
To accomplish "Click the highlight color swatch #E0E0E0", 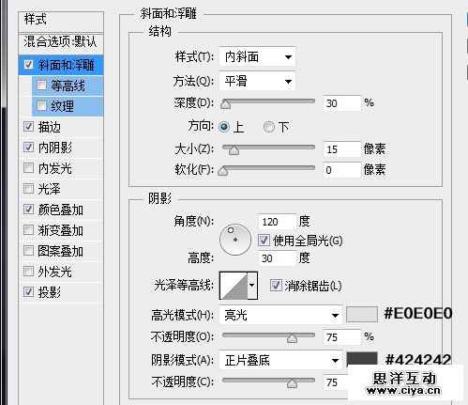I will (362, 315).
